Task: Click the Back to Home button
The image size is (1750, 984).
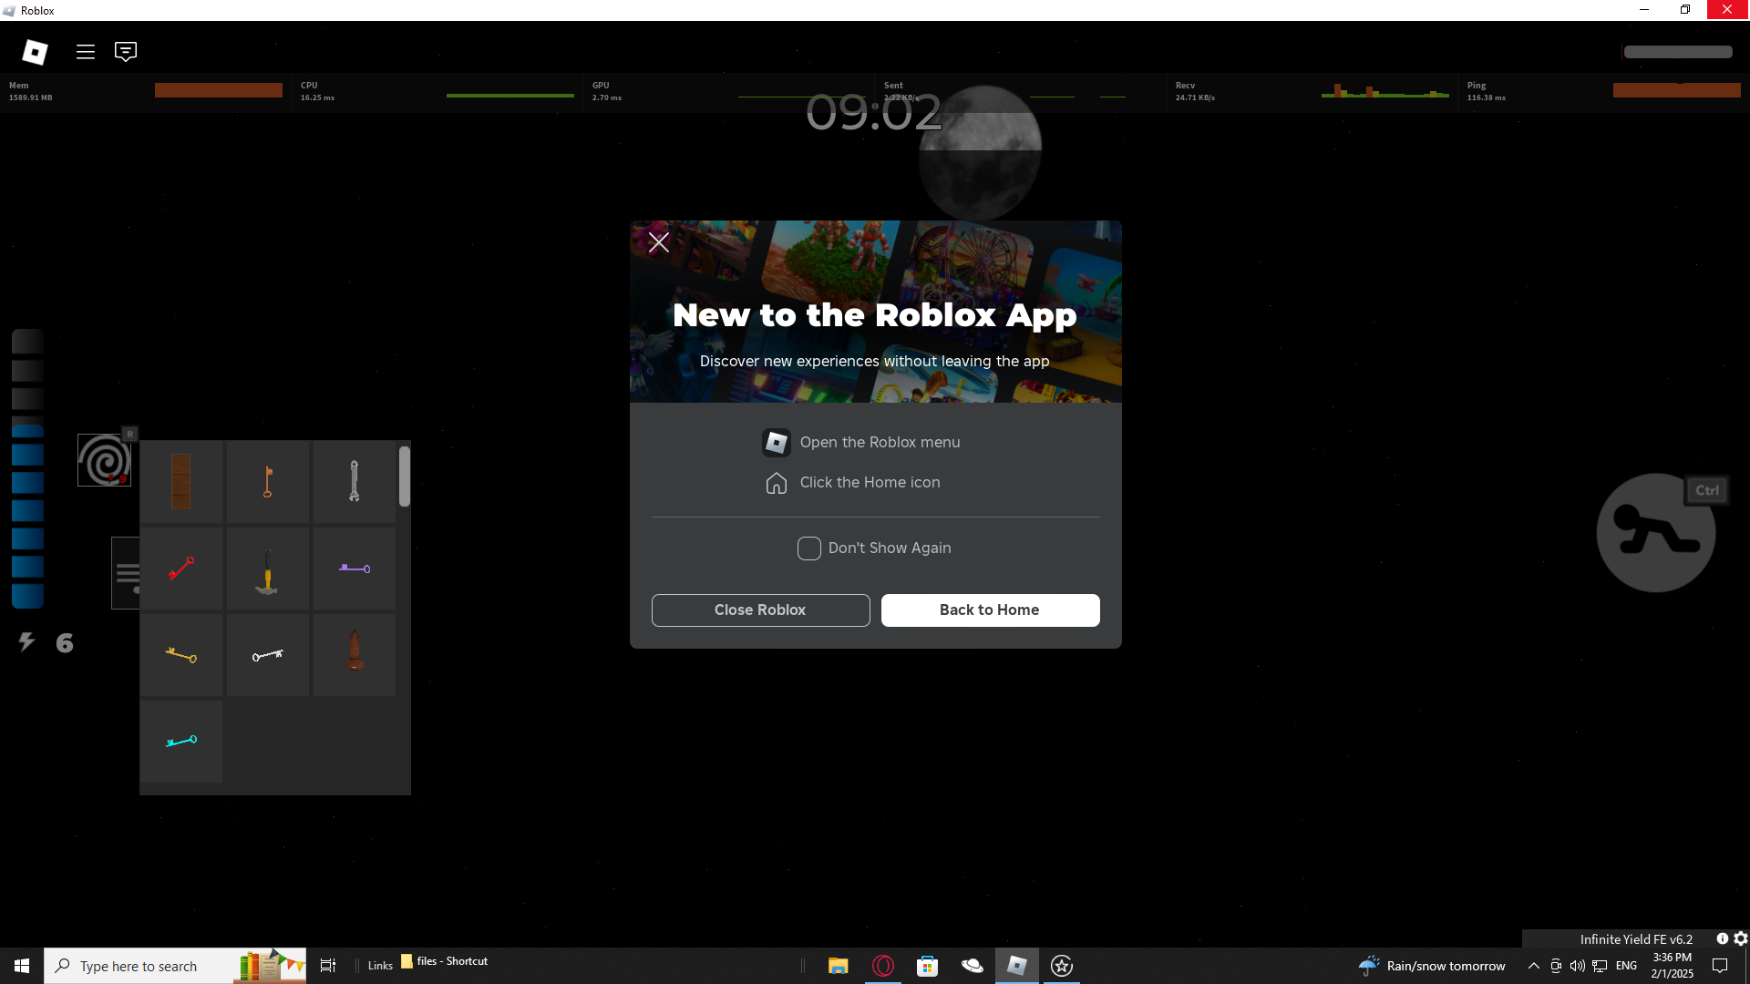Action: click(x=990, y=610)
